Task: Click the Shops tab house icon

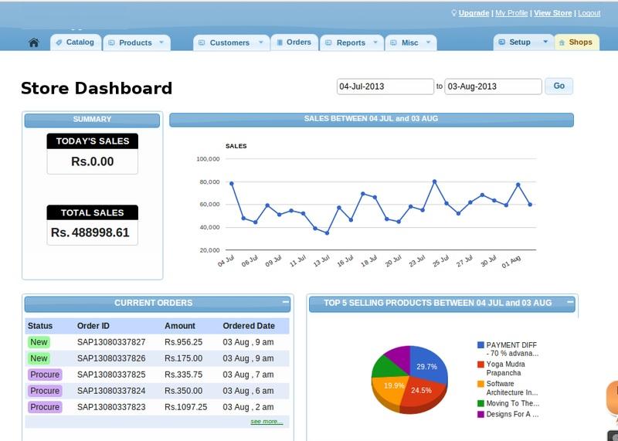Action: (x=562, y=42)
